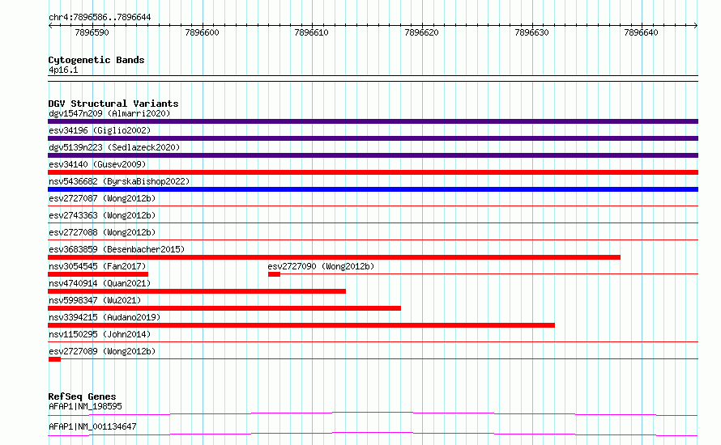The width and height of the screenshot is (721, 445).
Task: Open variant nsv5998347 (Wu2021) label
Action: coord(95,300)
